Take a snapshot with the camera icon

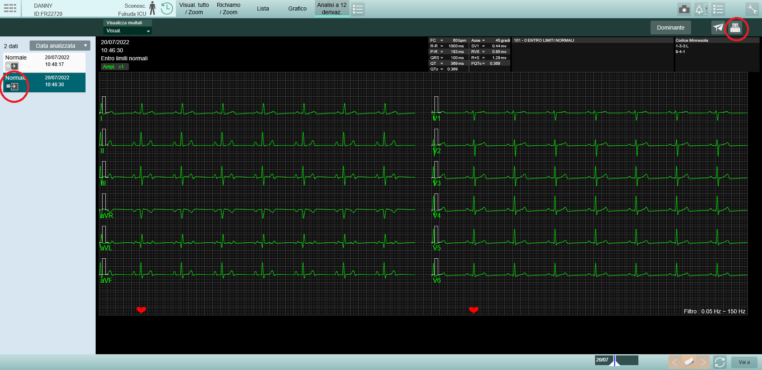point(684,9)
